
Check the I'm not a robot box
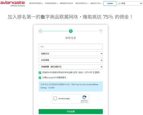pos(55,98)
